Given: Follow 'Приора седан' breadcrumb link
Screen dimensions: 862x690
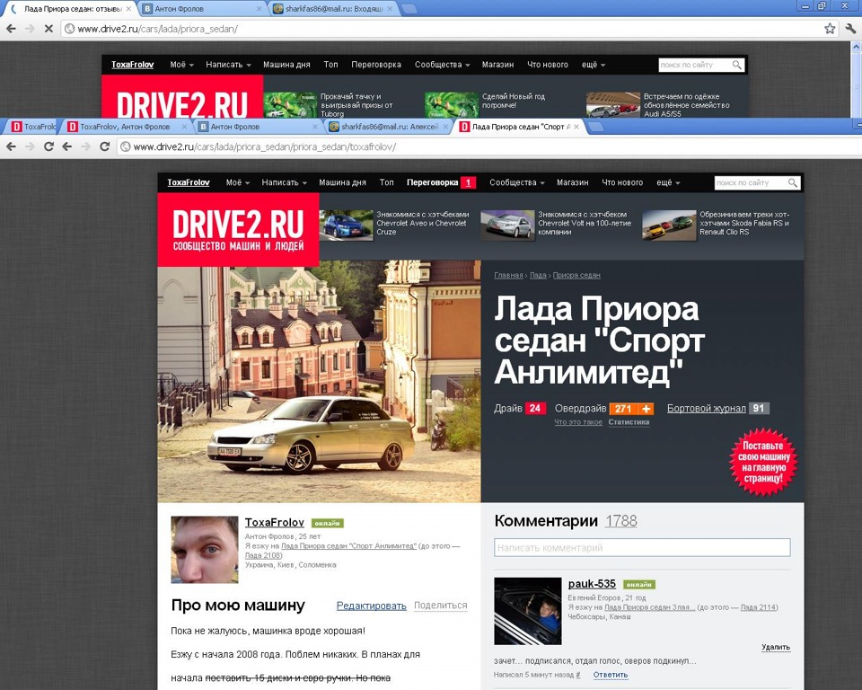Looking at the screenshot, I should (576, 275).
